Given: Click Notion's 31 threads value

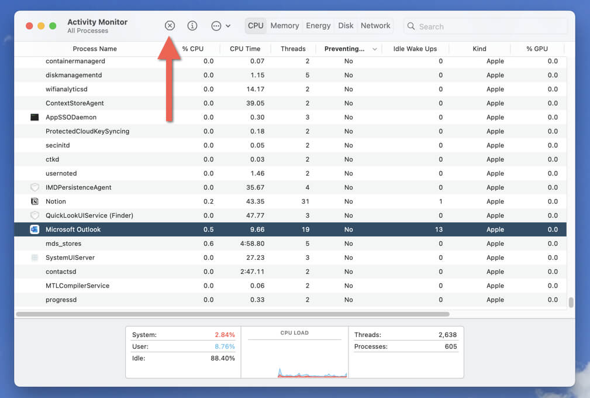Looking at the screenshot, I should 305,201.
